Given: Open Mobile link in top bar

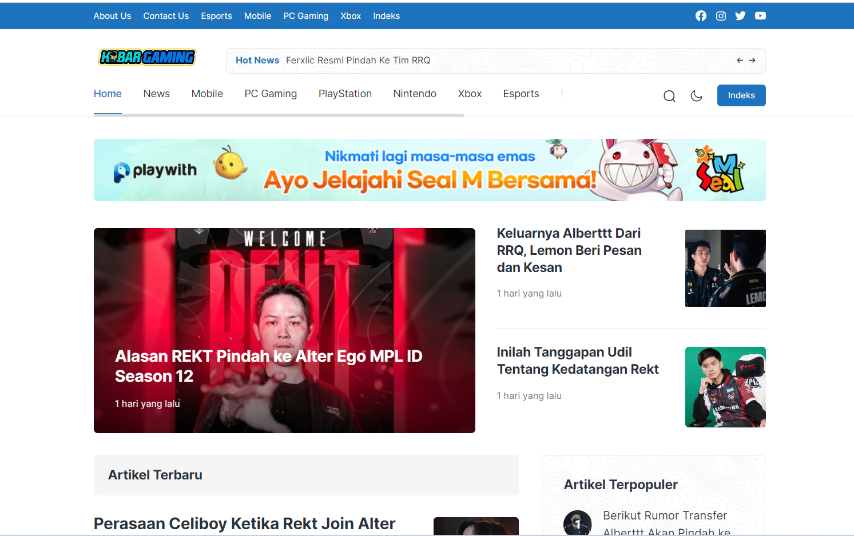Looking at the screenshot, I should [257, 16].
